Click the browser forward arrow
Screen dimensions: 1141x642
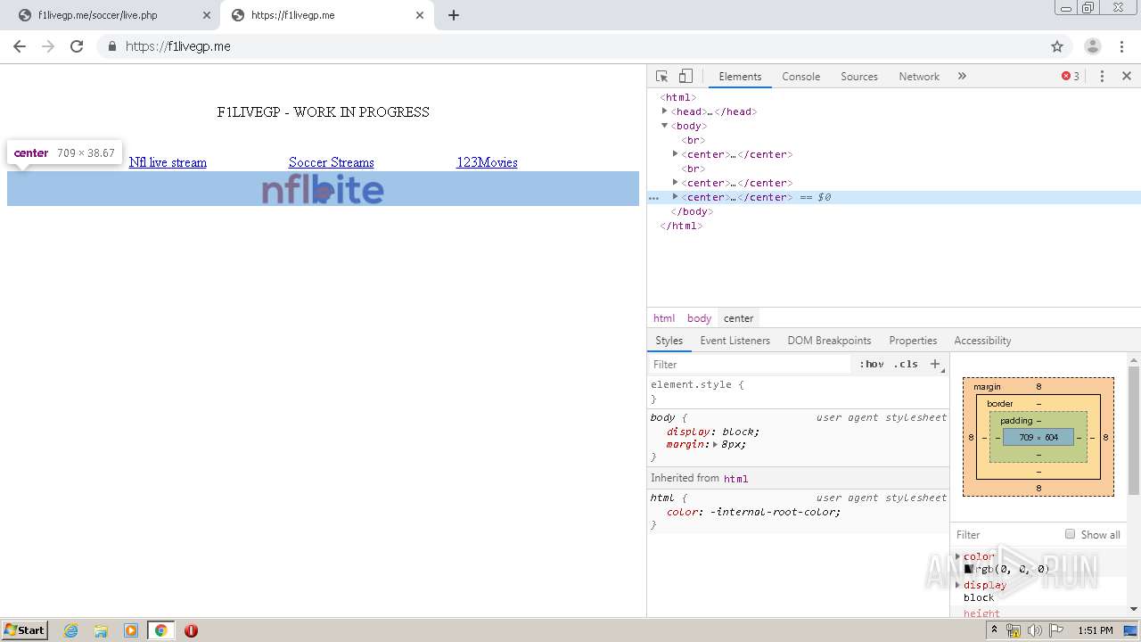48,46
